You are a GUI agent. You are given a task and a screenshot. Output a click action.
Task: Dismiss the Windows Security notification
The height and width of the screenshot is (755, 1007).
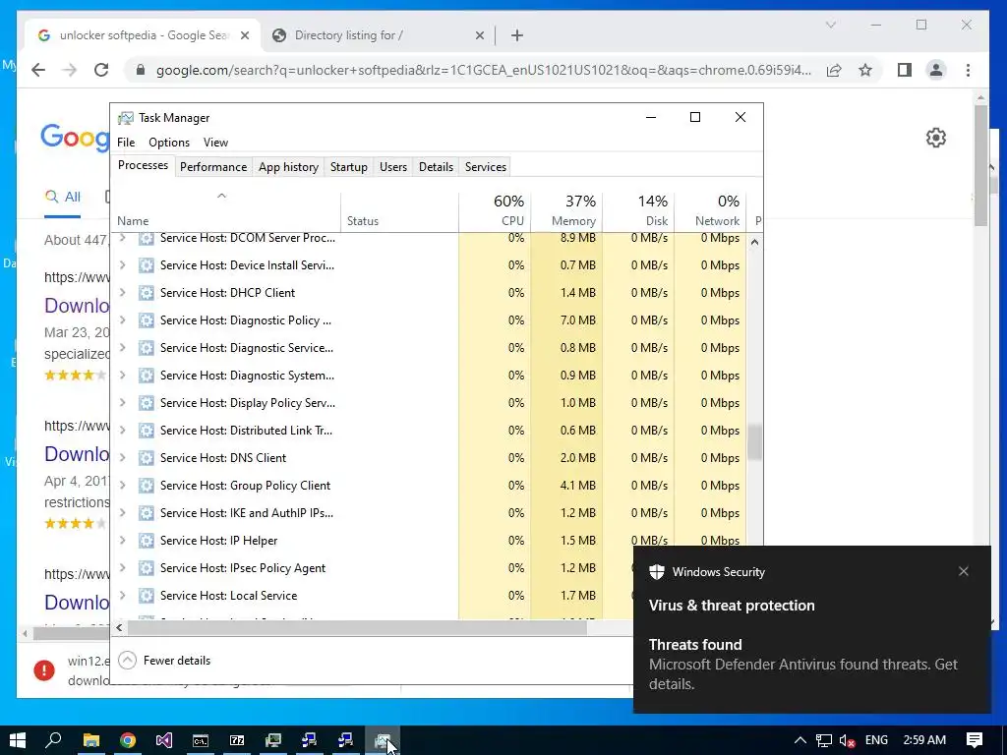(964, 571)
